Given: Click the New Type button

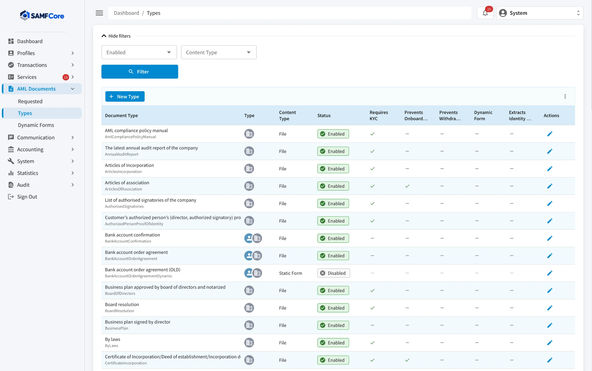Looking at the screenshot, I should 125,96.
